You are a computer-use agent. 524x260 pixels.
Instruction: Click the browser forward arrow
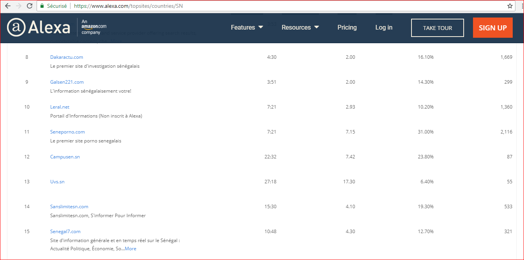click(x=18, y=6)
